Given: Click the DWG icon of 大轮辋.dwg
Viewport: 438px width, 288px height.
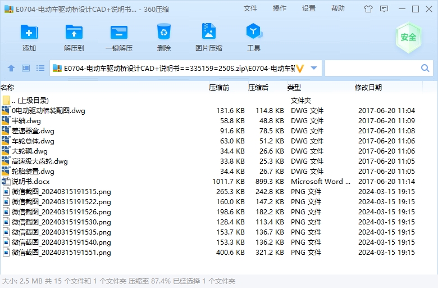Looking at the screenshot, I should click(x=6, y=151).
